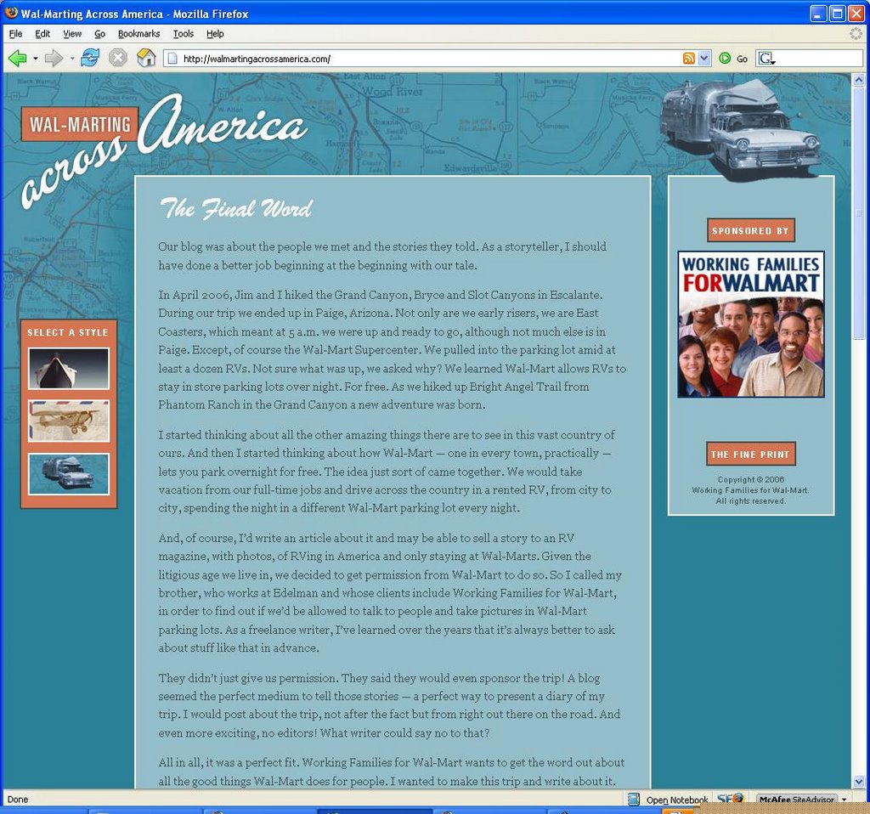Viewport: 870px width, 814px height.
Task: Go to the Home page icon
Action: click(146, 58)
